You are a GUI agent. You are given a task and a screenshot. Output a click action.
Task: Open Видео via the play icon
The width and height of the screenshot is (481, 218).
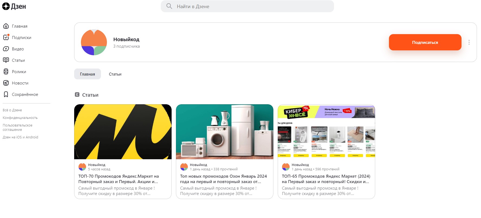[6, 49]
